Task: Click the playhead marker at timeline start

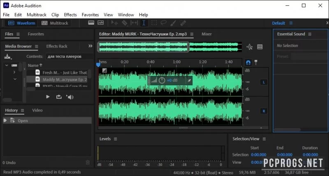Action: coord(98,65)
